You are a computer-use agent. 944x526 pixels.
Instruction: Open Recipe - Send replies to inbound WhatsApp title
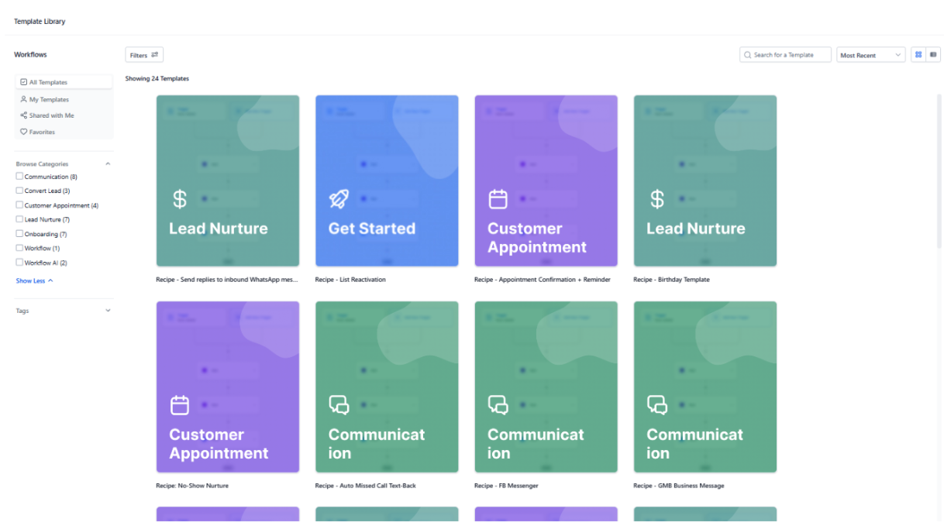[x=227, y=280]
